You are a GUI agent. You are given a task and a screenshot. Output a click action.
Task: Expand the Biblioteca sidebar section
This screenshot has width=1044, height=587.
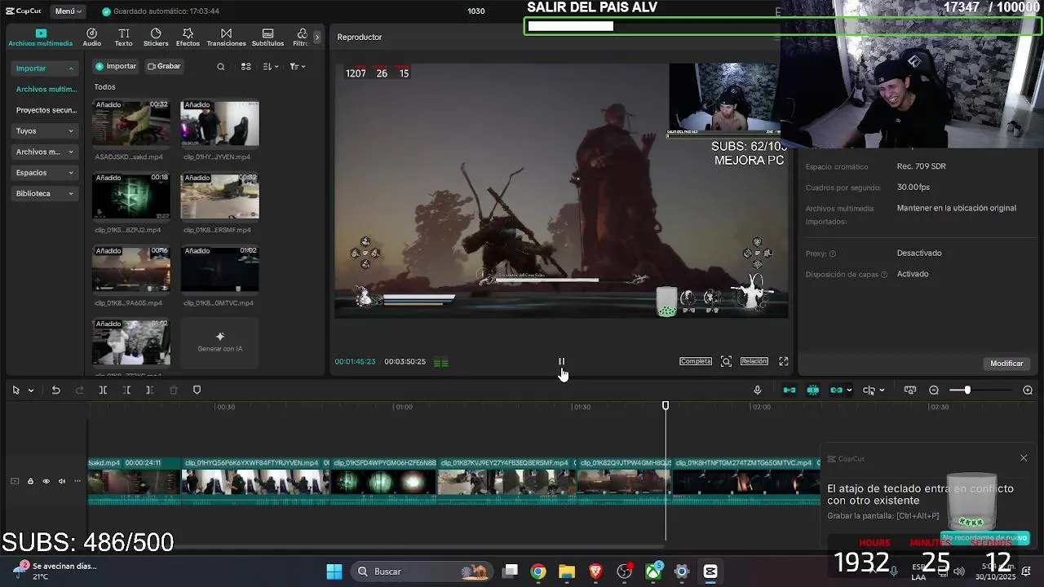click(45, 194)
